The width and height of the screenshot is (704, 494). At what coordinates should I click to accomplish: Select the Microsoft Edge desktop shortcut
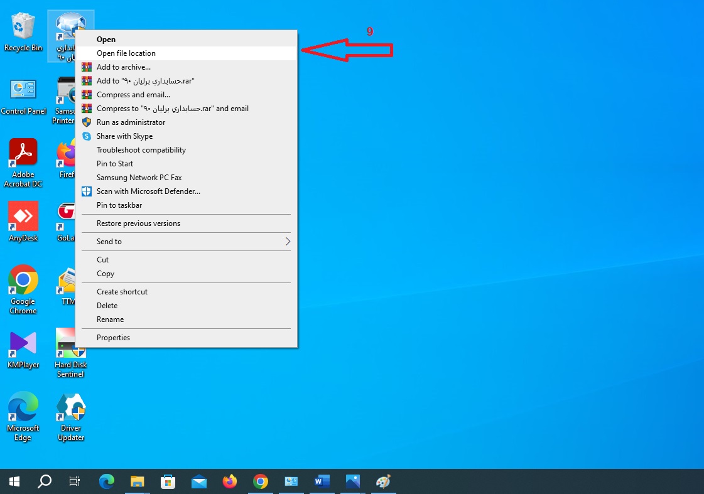point(23,416)
